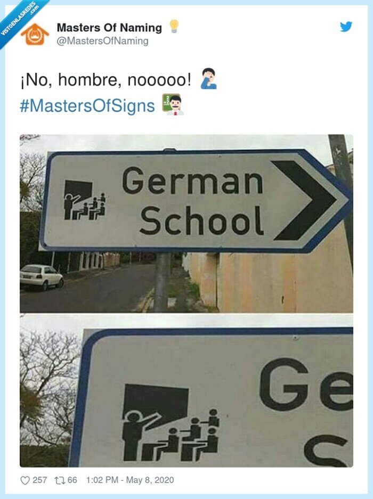This screenshot has height=499, width=373.
Task: Click the 257 likes count
Action: pos(40,480)
